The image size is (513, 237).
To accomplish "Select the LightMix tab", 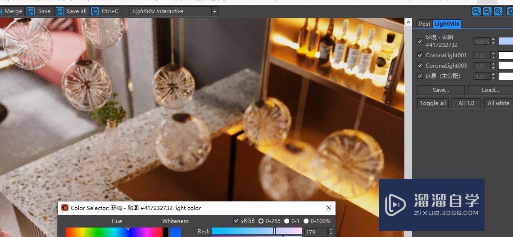I will point(447,23).
